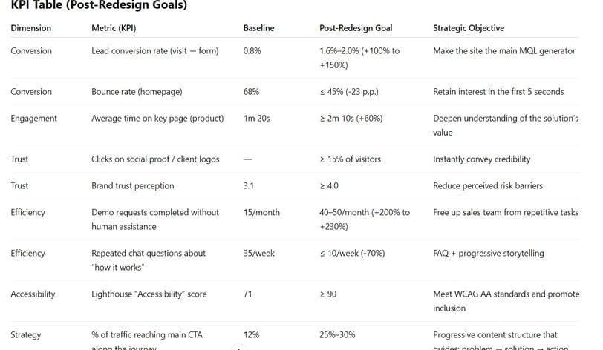603x350 pixels.
Task: Select the '25%–30%' goal value
Action: click(337, 334)
